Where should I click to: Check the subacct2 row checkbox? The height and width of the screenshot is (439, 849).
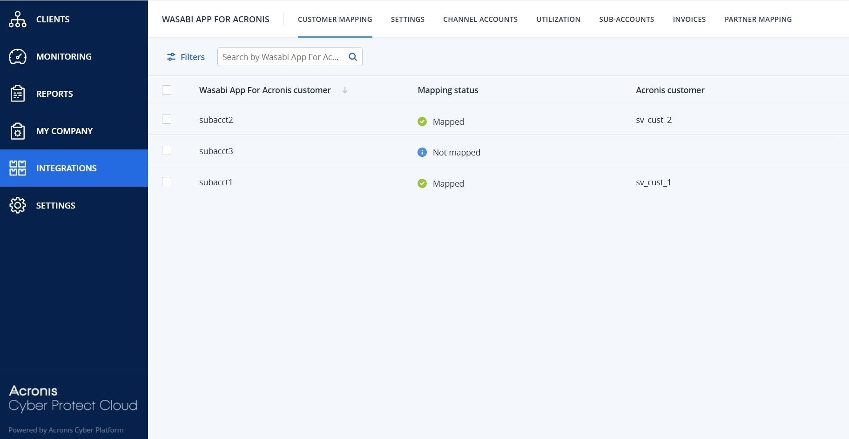(x=167, y=119)
